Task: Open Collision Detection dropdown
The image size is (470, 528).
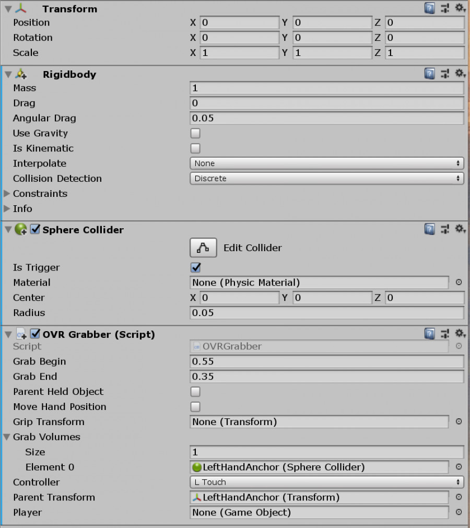Action: point(326,179)
